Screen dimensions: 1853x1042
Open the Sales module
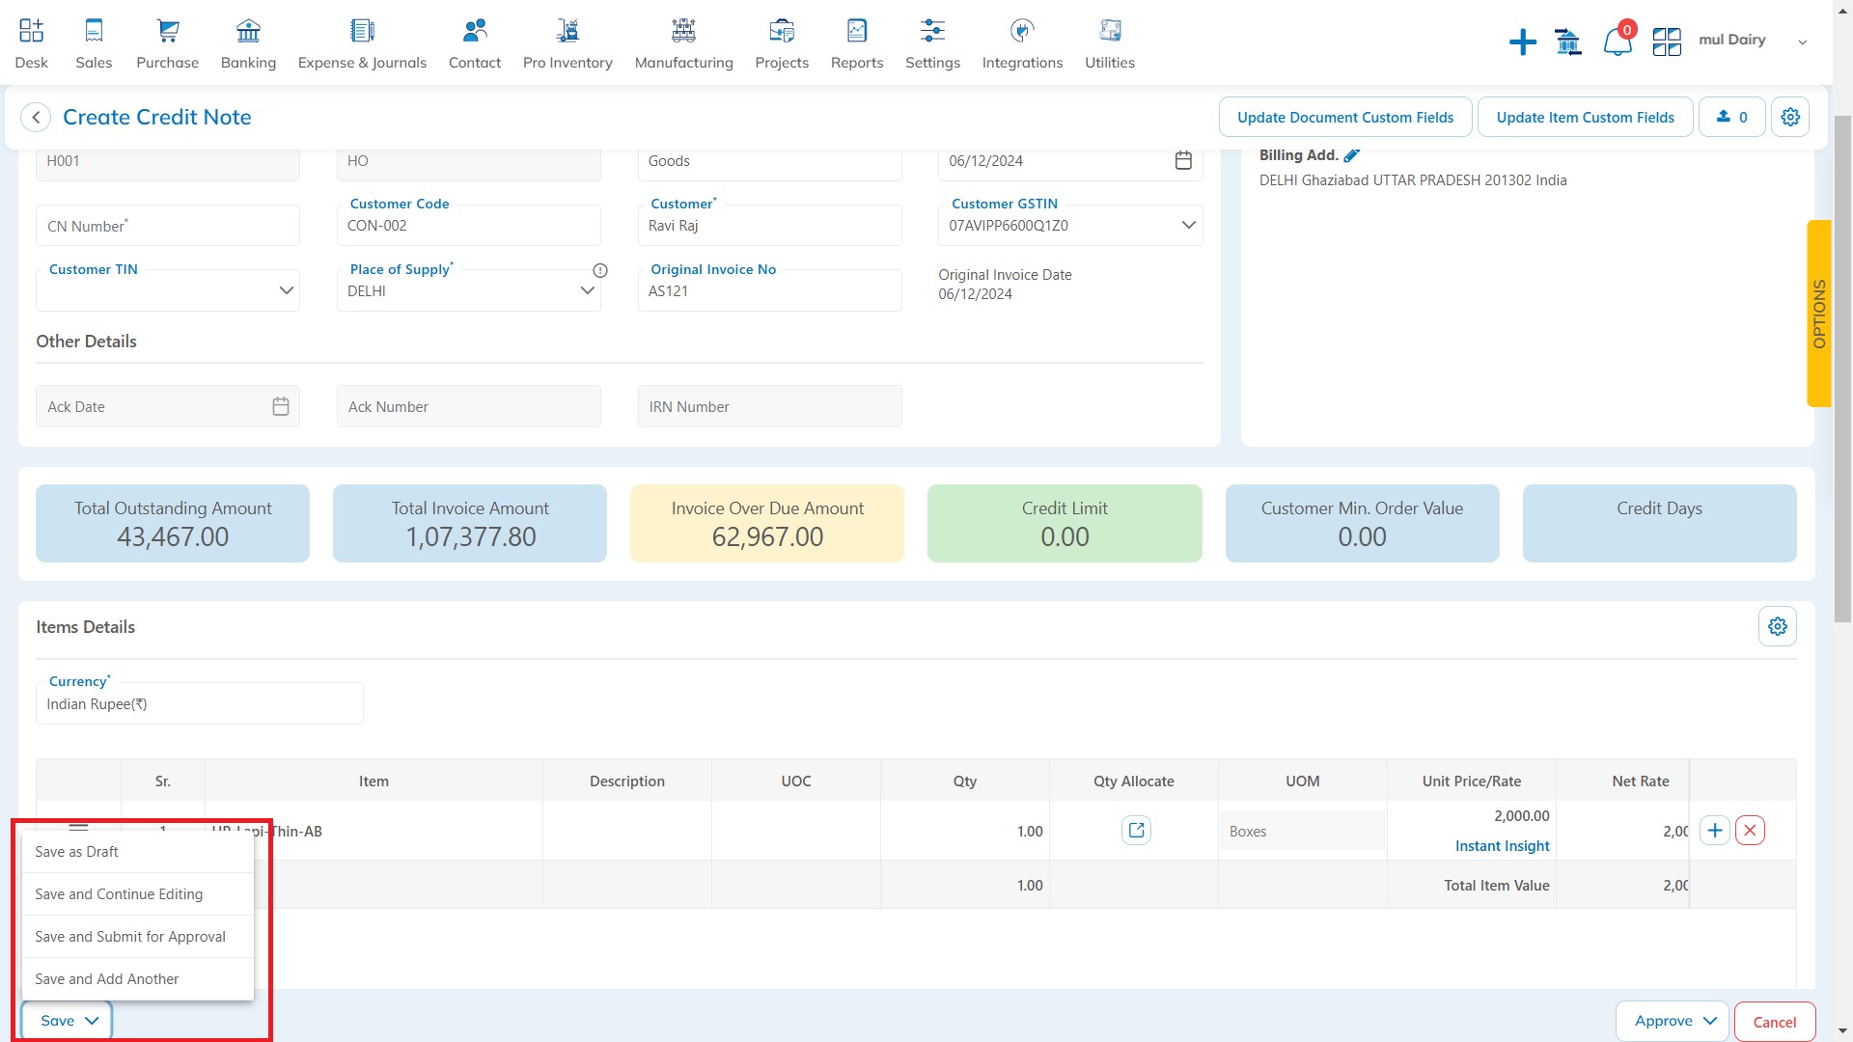94,42
